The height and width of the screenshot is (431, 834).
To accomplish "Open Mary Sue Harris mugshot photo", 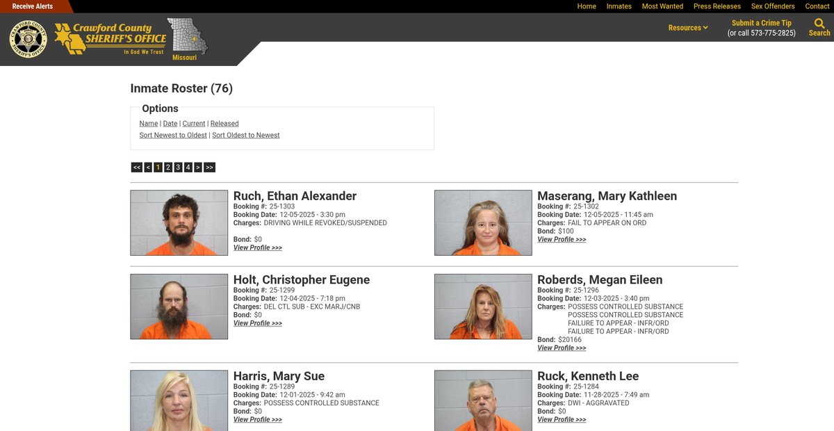I will [179, 400].
